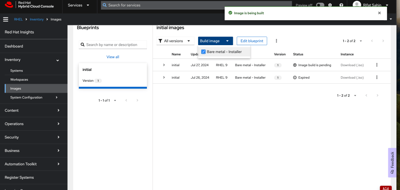Click the Instance column header
The image size is (400, 190).
(347, 55)
